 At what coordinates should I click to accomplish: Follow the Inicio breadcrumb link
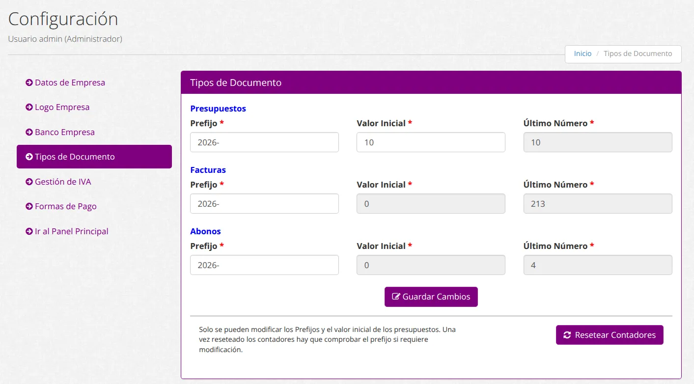[x=583, y=54]
